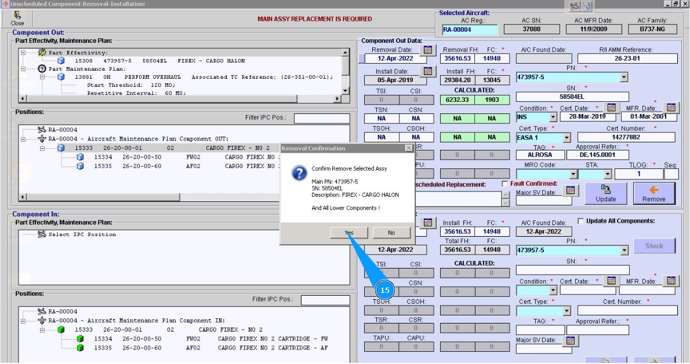The height and width of the screenshot is (364, 690).
Task: Open calendar picker beside Removal Date
Action: pyautogui.click(x=427, y=50)
